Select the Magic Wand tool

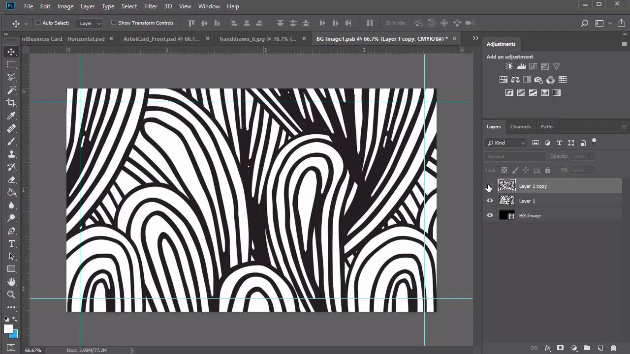click(11, 90)
